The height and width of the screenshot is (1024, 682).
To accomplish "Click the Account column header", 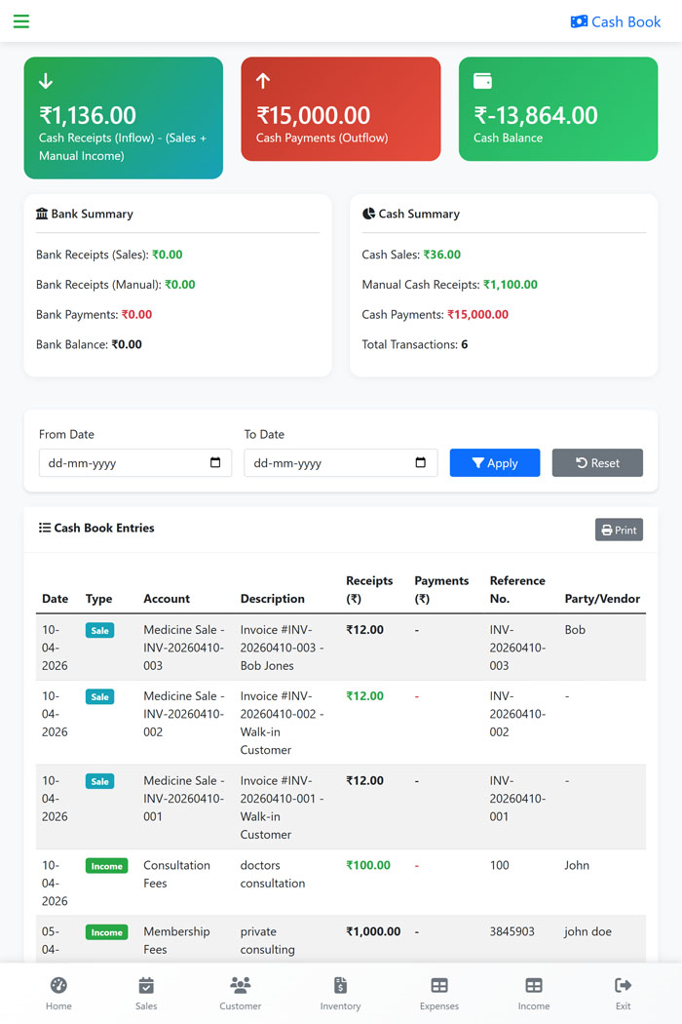I will (x=167, y=599).
